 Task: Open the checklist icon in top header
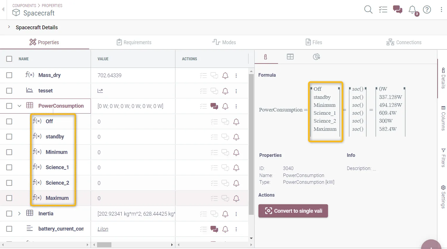point(383,10)
